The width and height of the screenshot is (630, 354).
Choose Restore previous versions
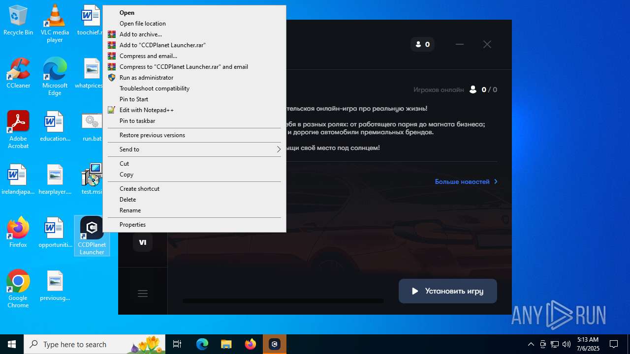tap(194, 135)
